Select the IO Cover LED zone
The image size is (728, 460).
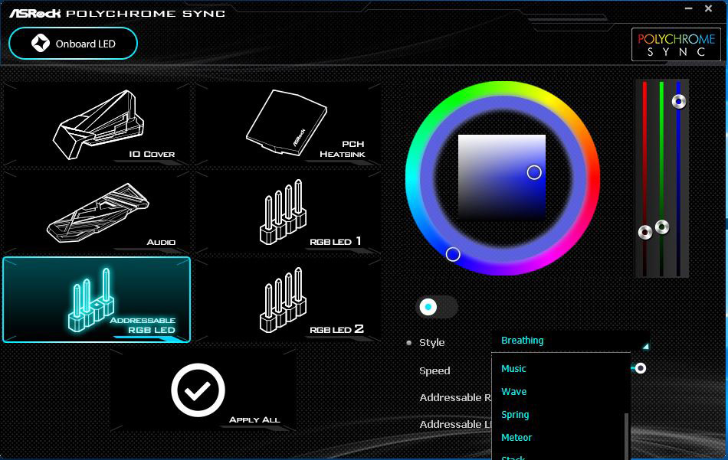point(97,124)
